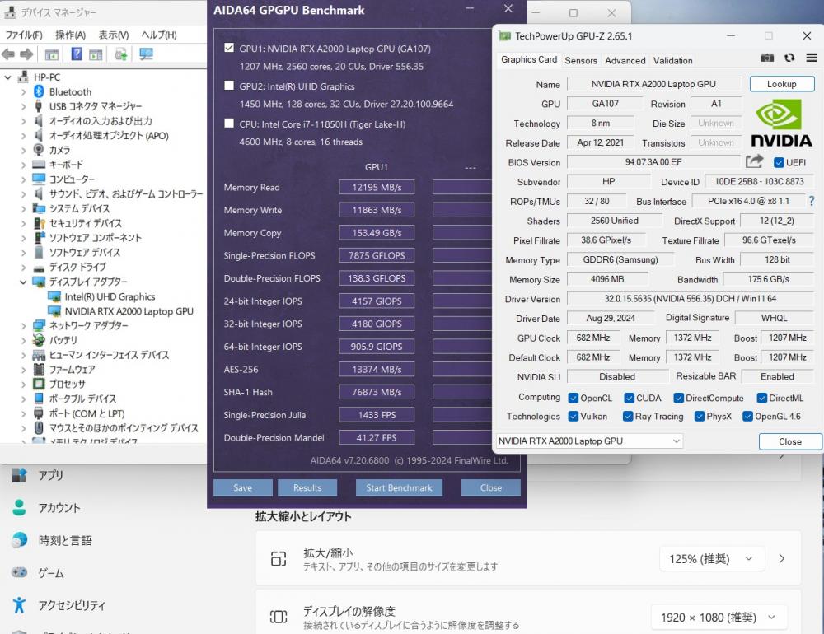The image size is (824, 634).
Task: Toggle the PhysX checkbox
Action: pyautogui.click(x=700, y=417)
